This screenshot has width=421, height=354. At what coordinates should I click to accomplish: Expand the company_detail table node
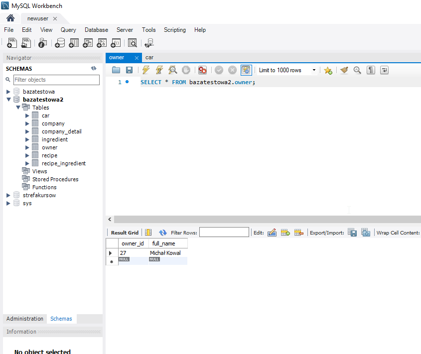click(27, 131)
